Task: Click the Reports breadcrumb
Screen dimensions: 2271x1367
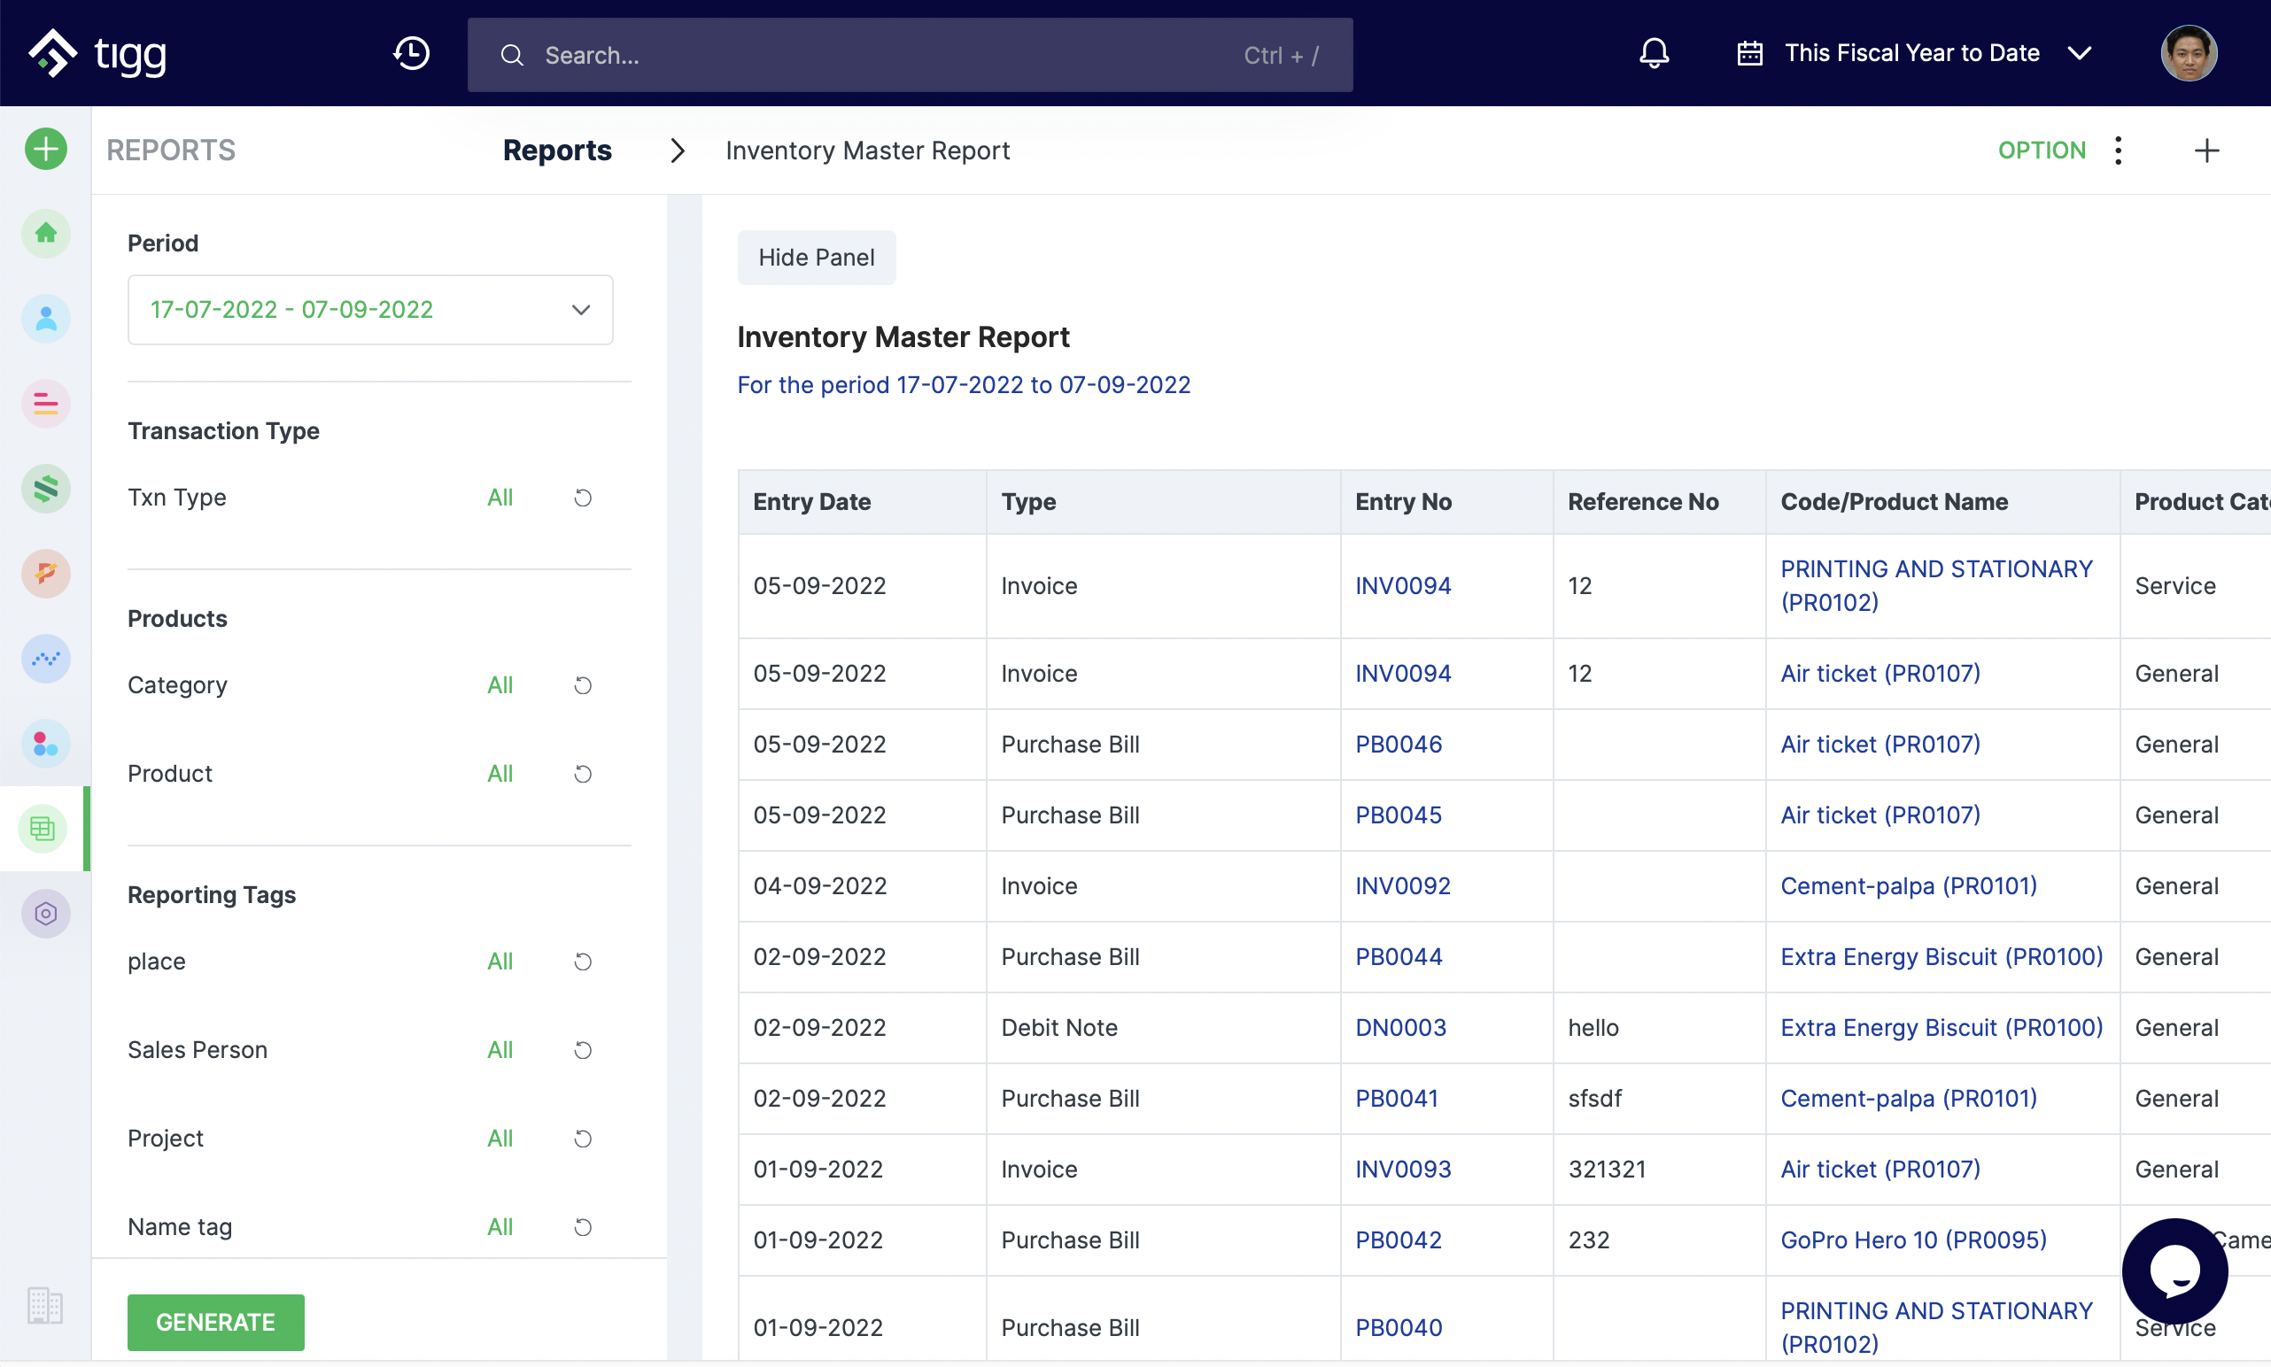Action: [x=556, y=151]
